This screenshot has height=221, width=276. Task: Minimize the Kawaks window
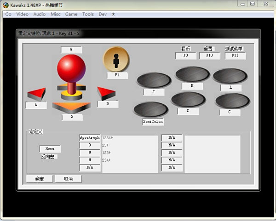pyautogui.click(x=243, y=4)
